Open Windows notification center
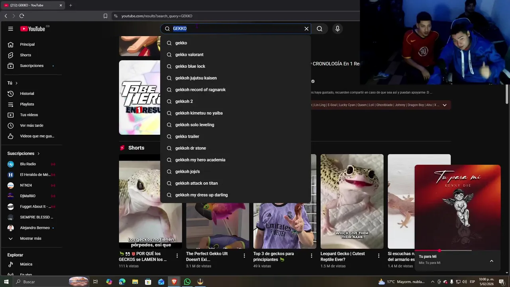510x287 pixels. [502, 282]
